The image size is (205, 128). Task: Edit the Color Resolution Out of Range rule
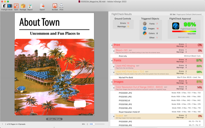tap(166, 87)
